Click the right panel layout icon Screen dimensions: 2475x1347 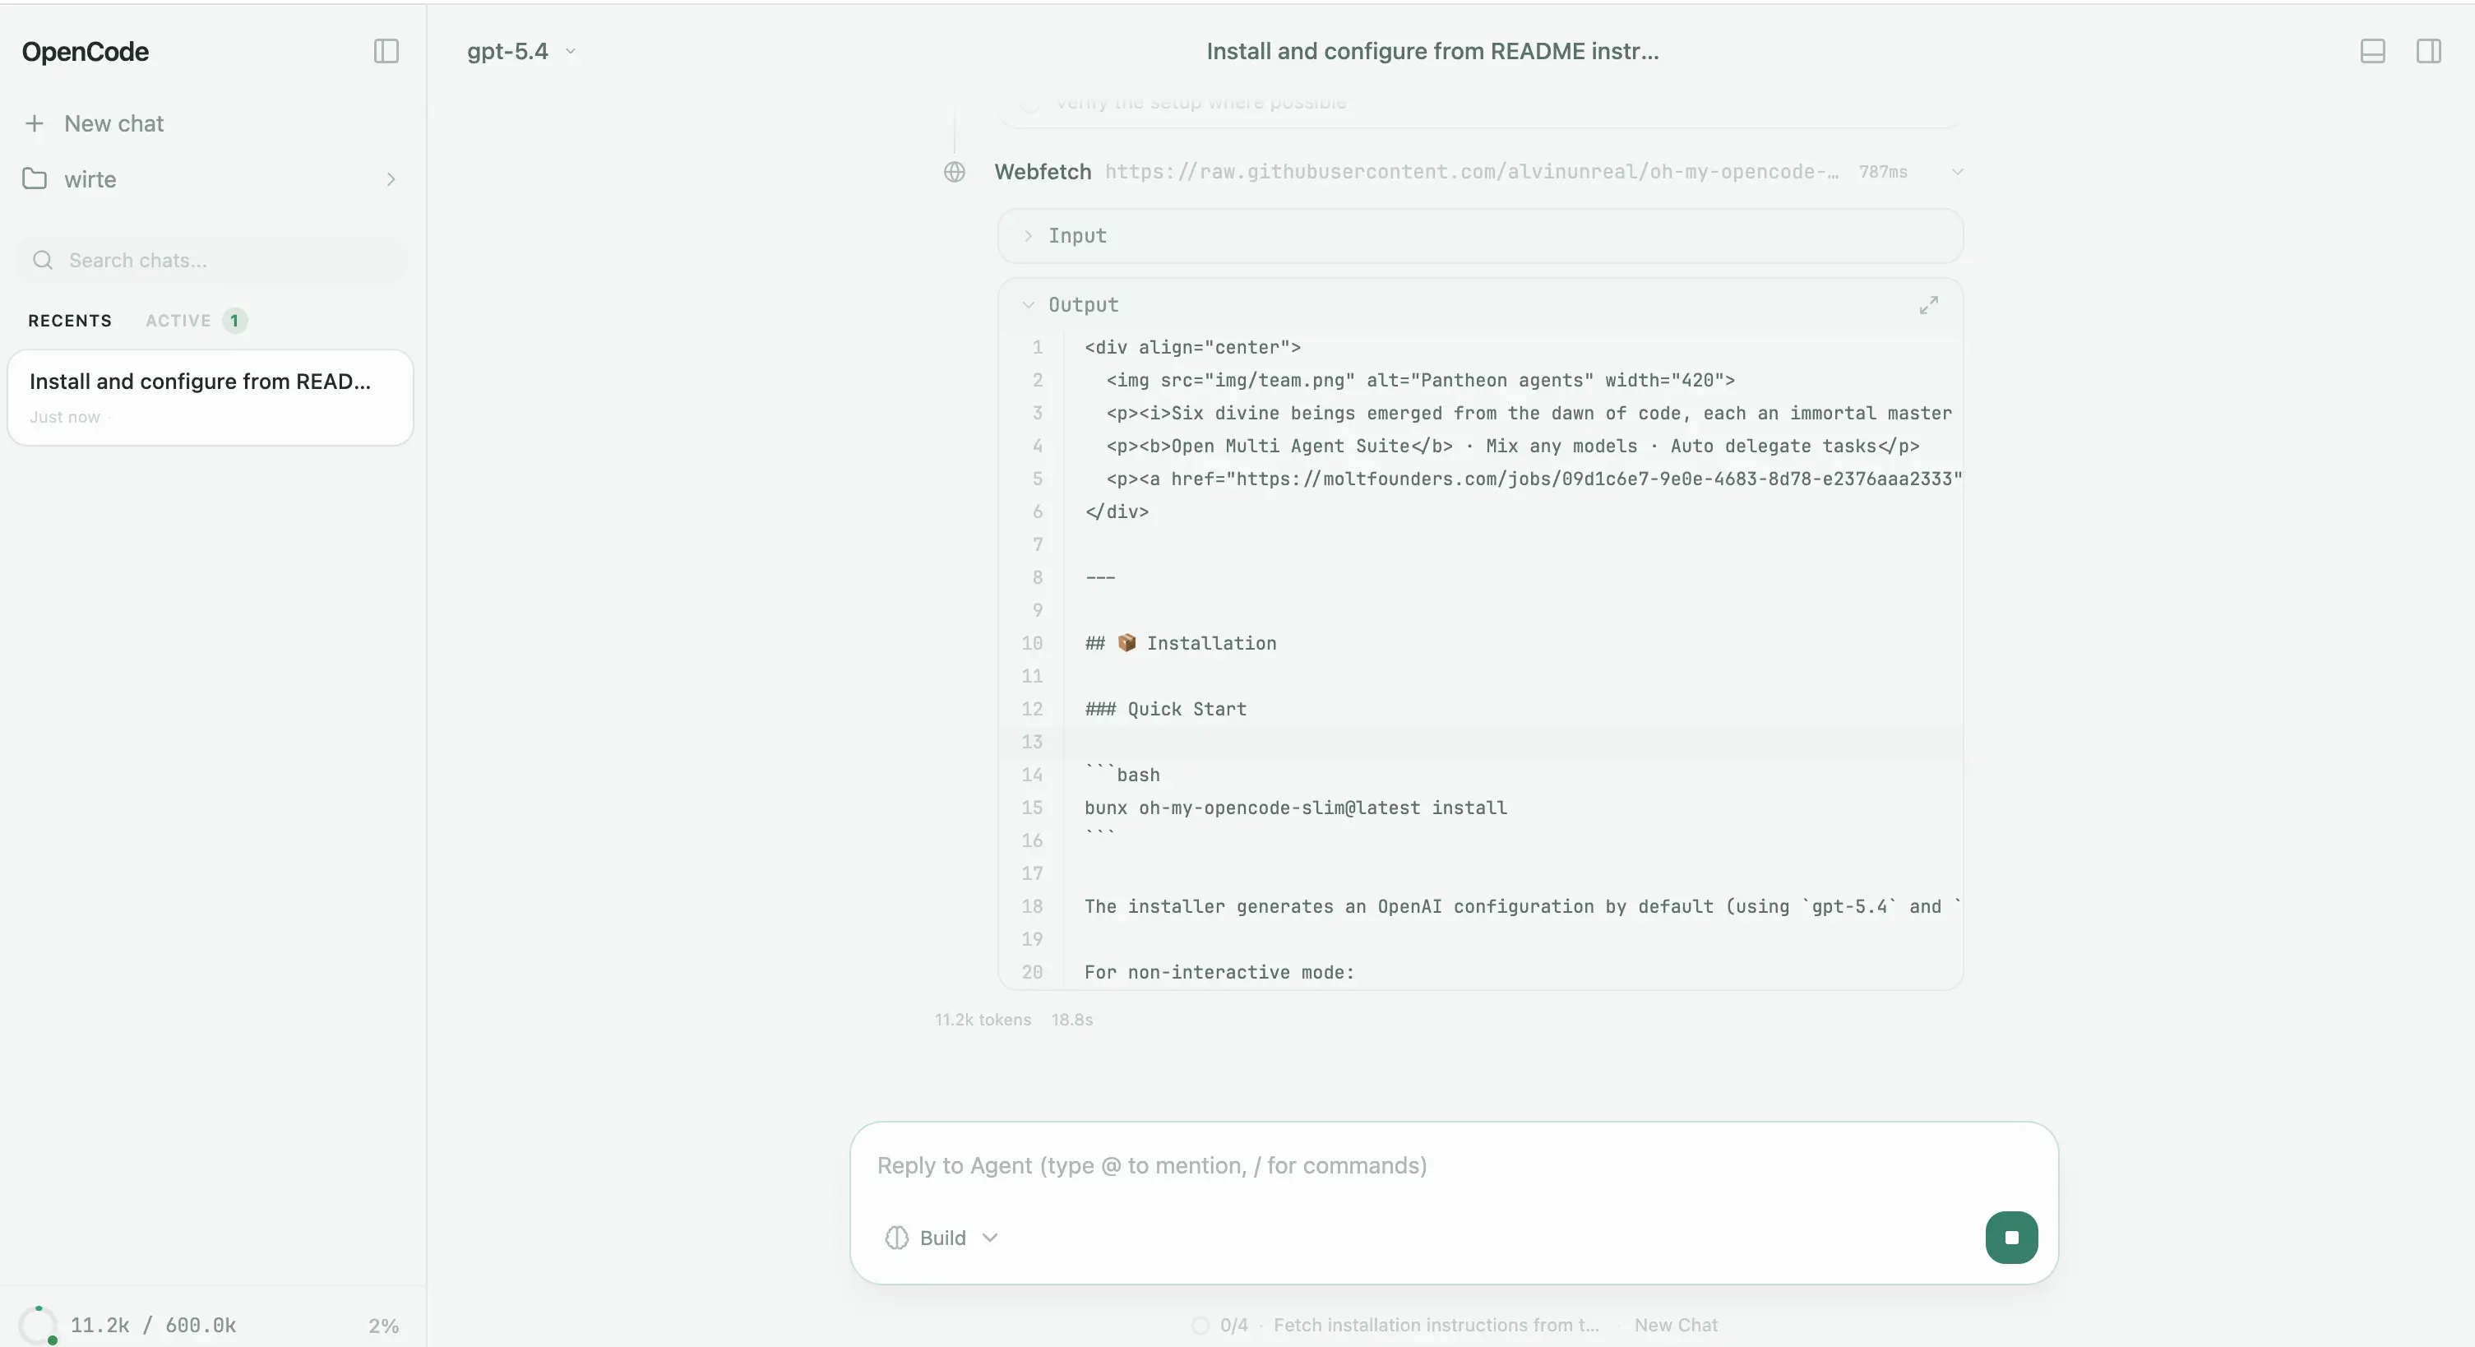(2428, 51)
